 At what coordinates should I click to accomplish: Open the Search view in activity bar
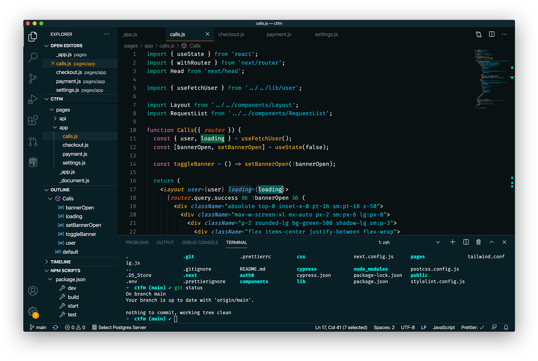(33, 57)
